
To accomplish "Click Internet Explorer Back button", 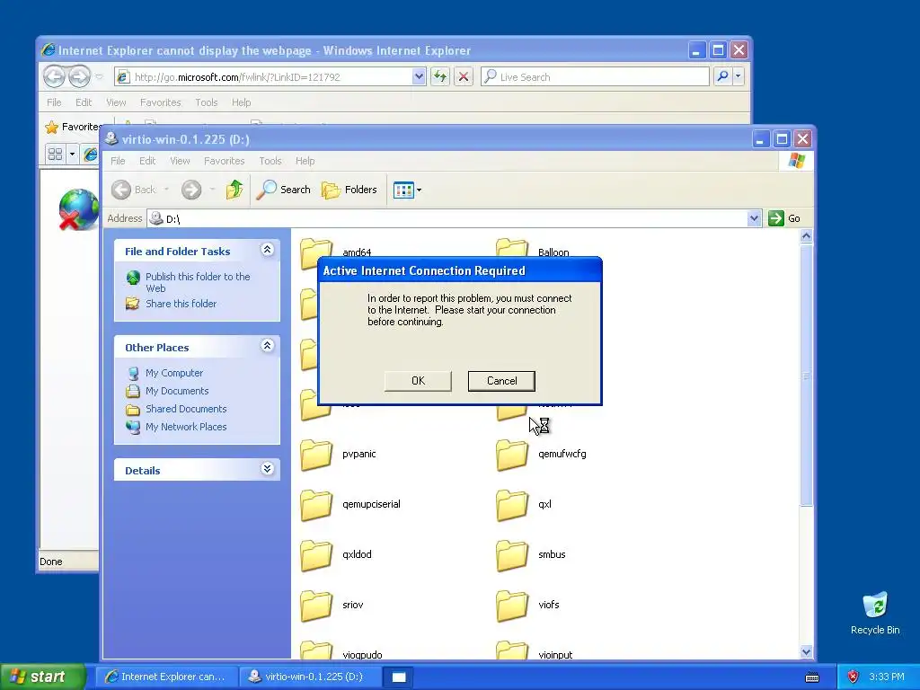I will pyautogui.click(x=54, y=76).
